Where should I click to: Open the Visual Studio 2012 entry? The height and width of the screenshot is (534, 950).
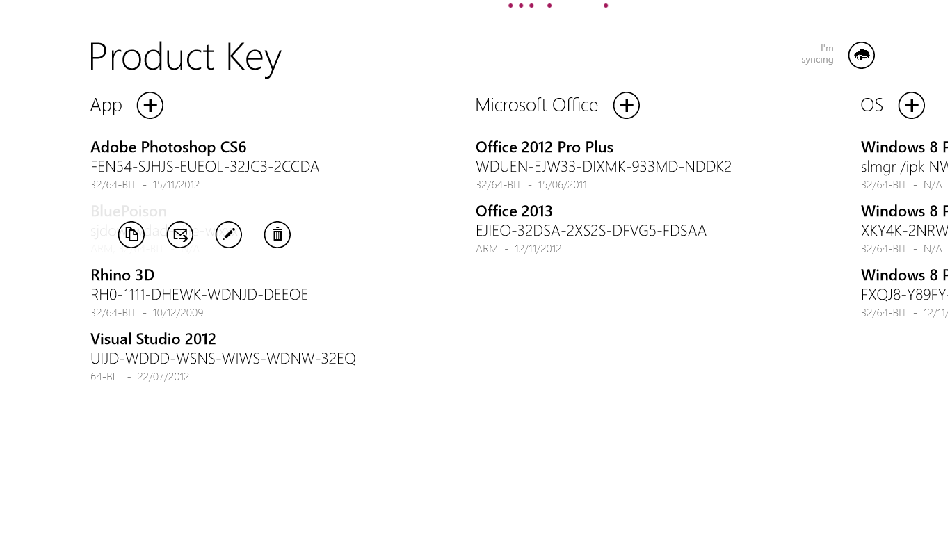[153, 339]
